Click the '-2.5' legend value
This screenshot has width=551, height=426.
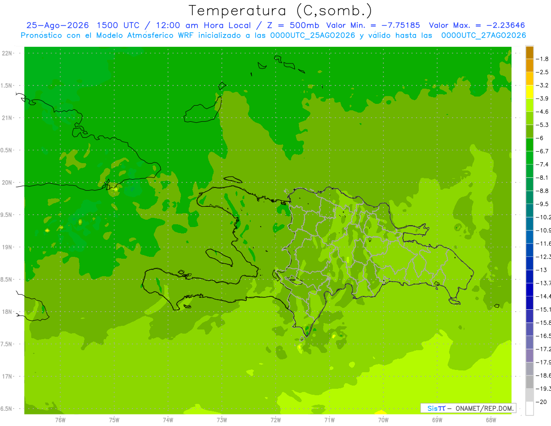542,72
